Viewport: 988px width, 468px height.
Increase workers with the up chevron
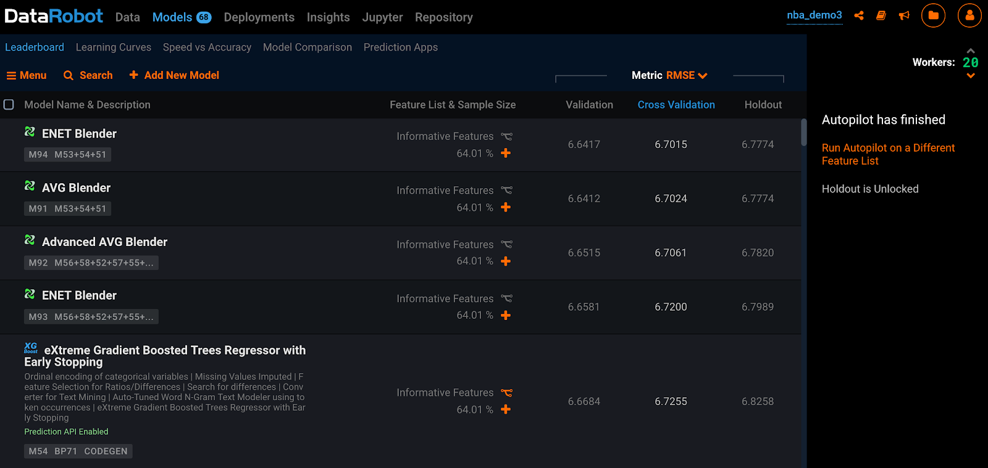tap(971, 51)
